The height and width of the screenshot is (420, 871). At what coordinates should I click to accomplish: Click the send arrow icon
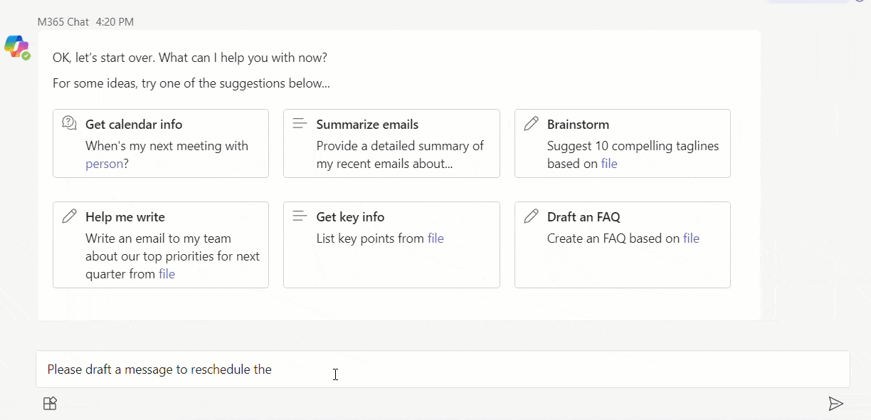tap(836, 404)
